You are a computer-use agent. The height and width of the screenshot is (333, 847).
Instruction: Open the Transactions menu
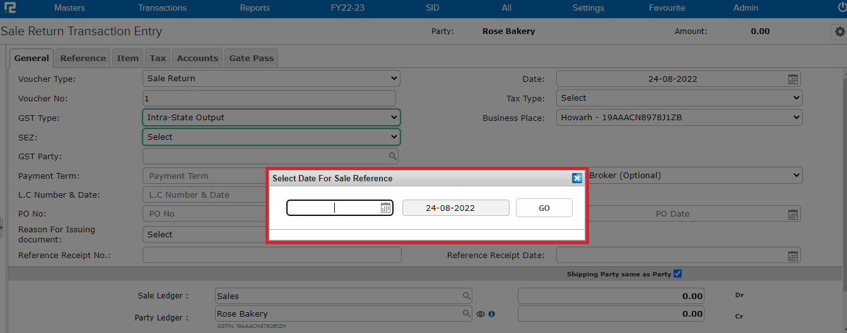point(162,8)
